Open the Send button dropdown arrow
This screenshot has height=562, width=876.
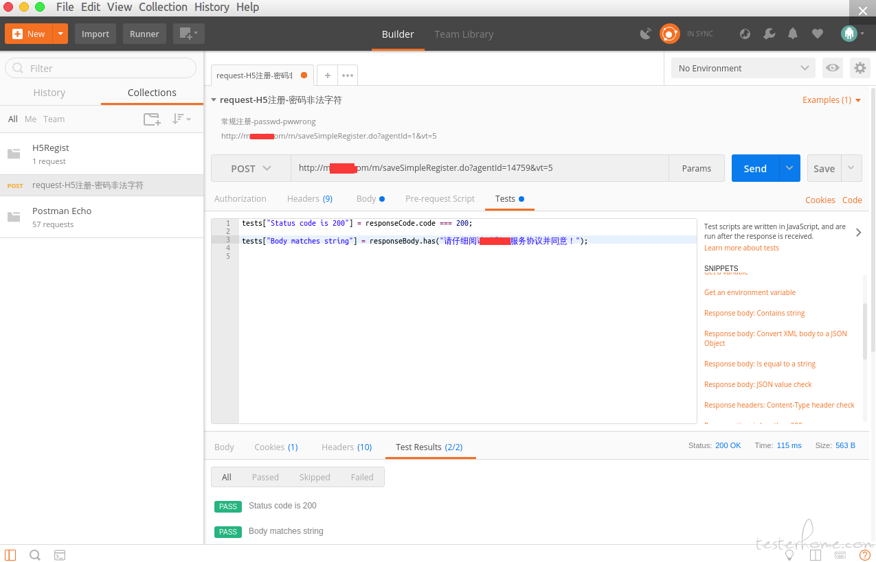coord(789,168)
